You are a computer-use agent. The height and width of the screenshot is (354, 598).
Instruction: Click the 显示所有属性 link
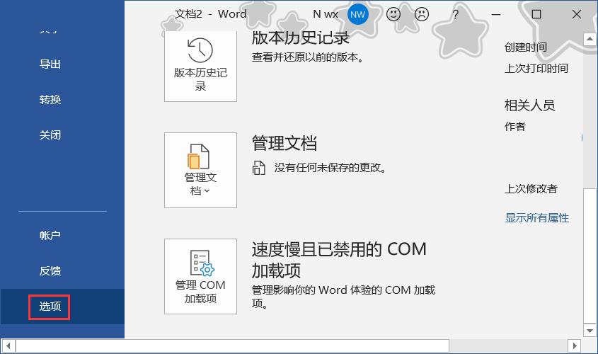click(536, 218)
